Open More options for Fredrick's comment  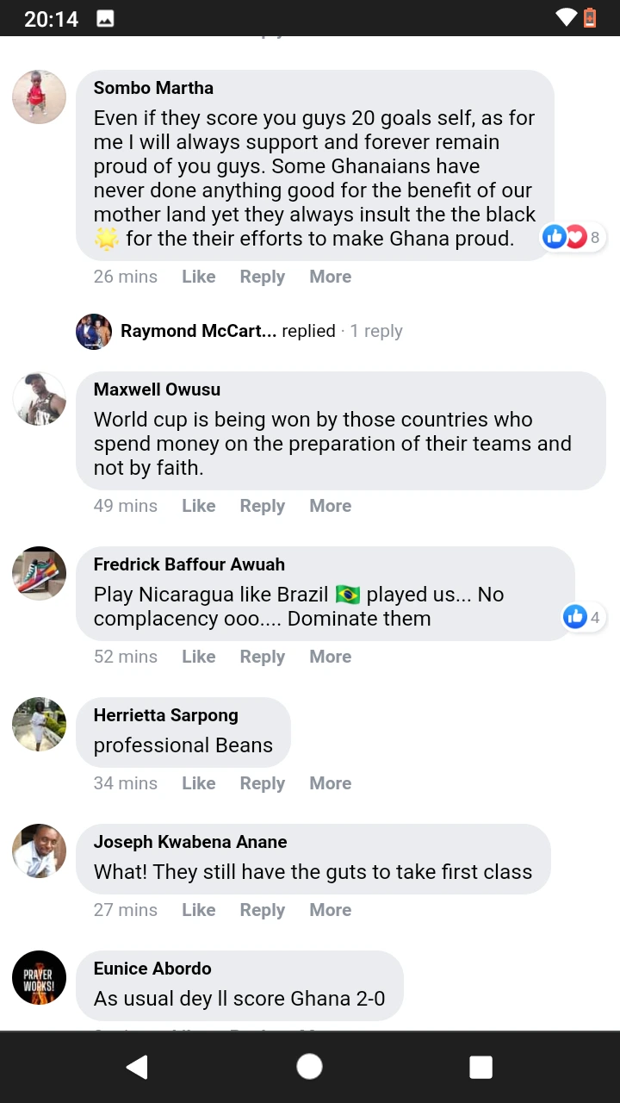click(330, 657)
